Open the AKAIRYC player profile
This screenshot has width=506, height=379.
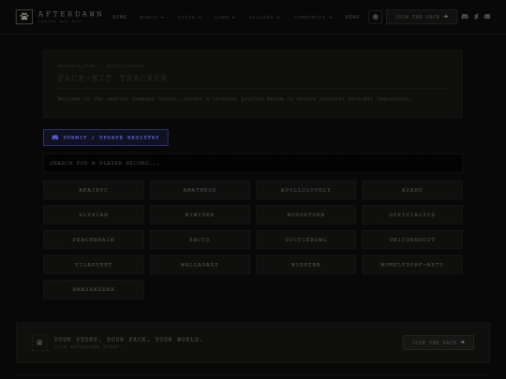point(94,190)
